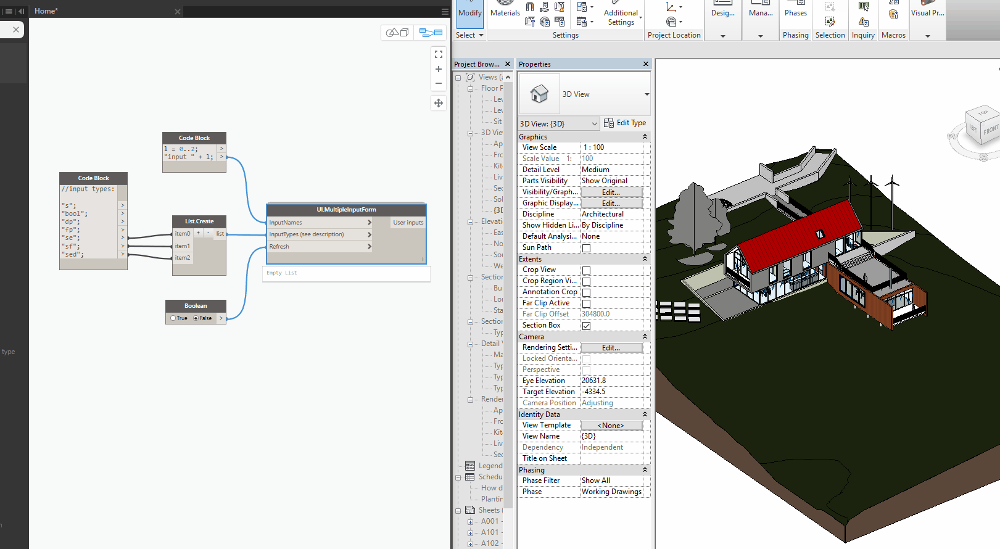Open the 3D View type selector dropdown
1000x549 pixels.
coord(647,94)
